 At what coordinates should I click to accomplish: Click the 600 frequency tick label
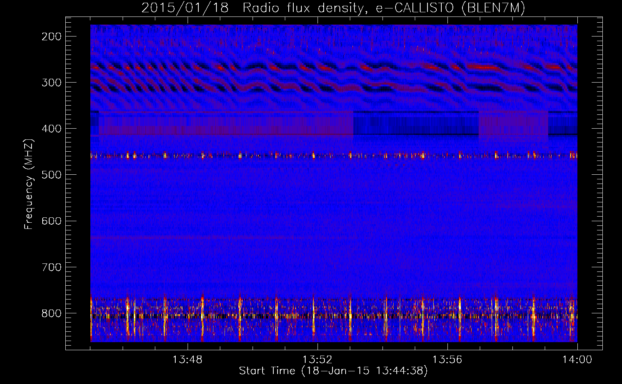point(52,221)
